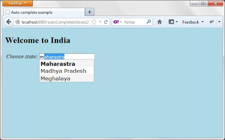Click the Choose state label
Viewport: 225px width, 140px height.
[x=22, y=57]
